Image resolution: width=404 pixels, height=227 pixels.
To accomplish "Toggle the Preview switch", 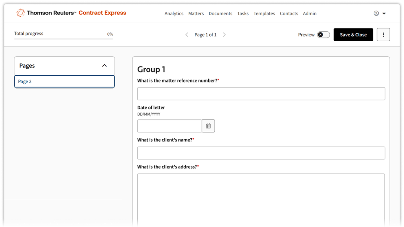I will 323,35.
